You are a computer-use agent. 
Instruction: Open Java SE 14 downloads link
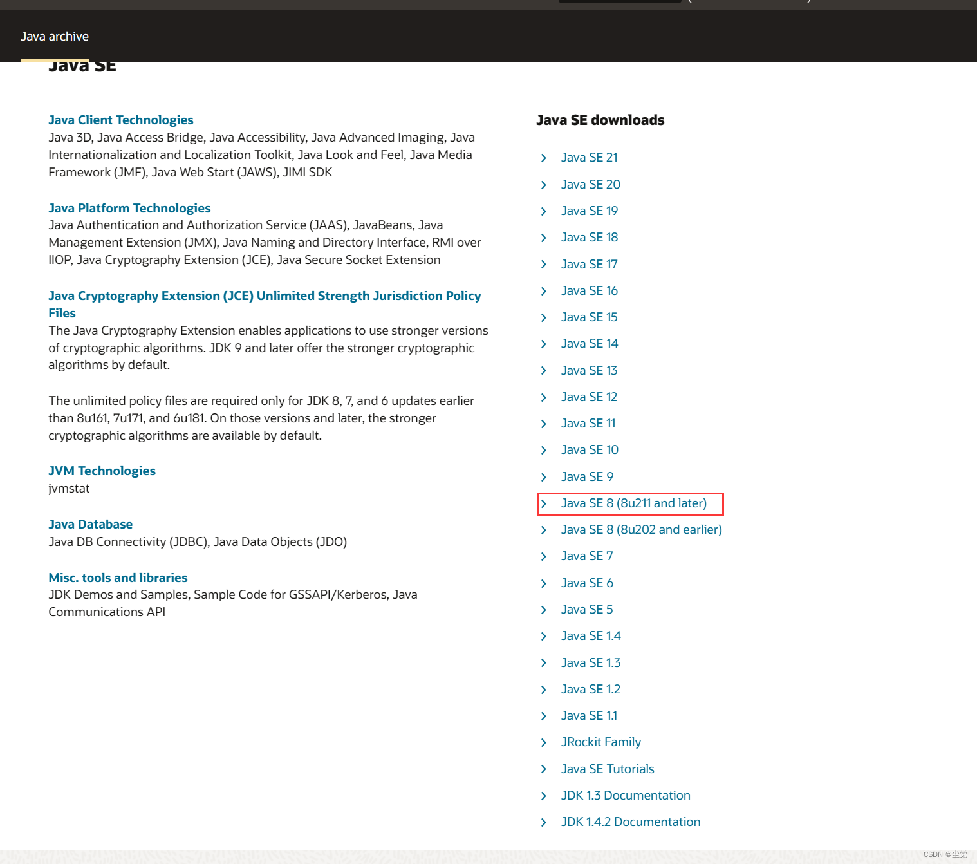(590, 343)
